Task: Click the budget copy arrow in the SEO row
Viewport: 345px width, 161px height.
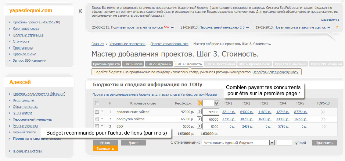Action: point(199,126)
